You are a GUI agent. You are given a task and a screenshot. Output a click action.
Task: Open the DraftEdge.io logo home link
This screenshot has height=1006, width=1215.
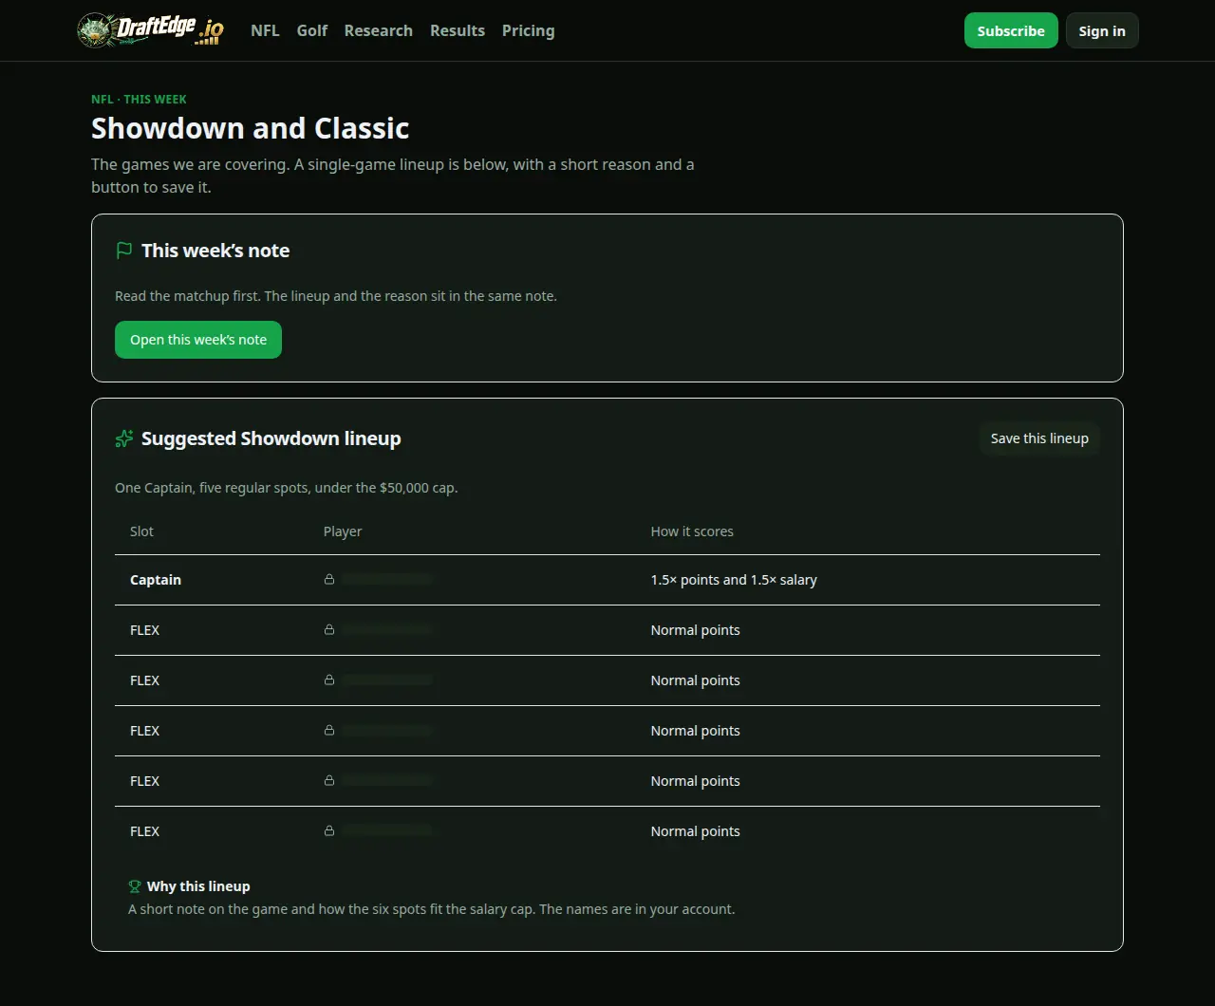[151, 30]
